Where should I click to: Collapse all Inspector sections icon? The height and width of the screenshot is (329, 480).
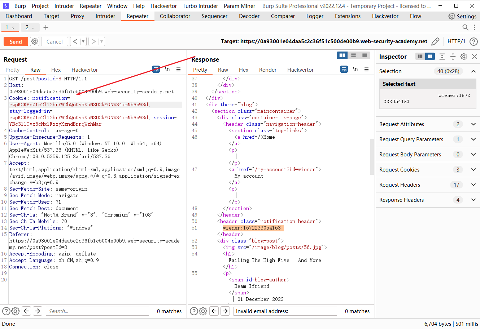(453, 57)
